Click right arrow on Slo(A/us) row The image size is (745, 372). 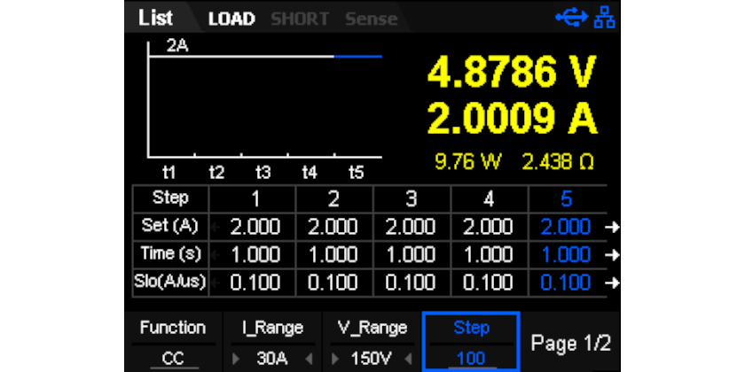coord(612,283)
